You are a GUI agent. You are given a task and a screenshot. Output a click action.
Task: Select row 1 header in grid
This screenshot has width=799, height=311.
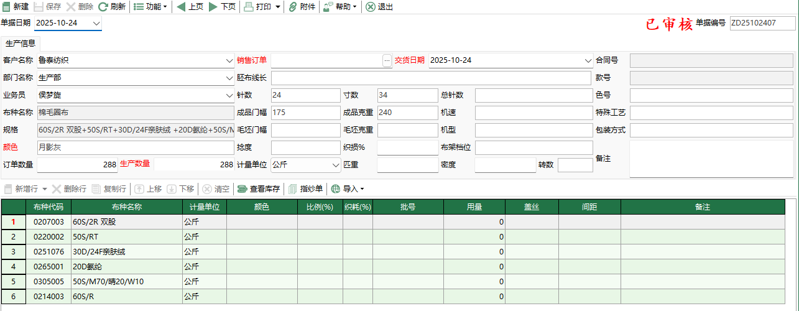13,221
